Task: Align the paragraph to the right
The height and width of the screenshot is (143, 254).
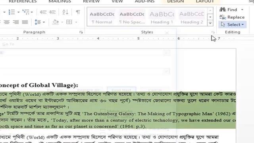Action: [x=16, y=22]
